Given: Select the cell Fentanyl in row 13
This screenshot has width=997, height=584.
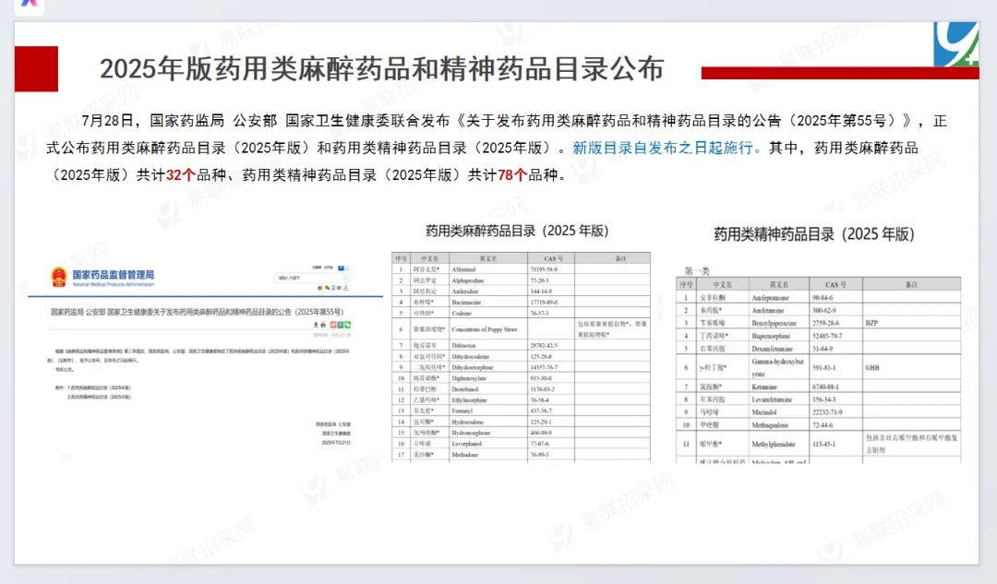Looking at the screenshot, I should click(488, 411).
